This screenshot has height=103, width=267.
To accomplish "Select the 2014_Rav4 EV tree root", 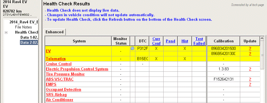I will [x=24, y=22].
